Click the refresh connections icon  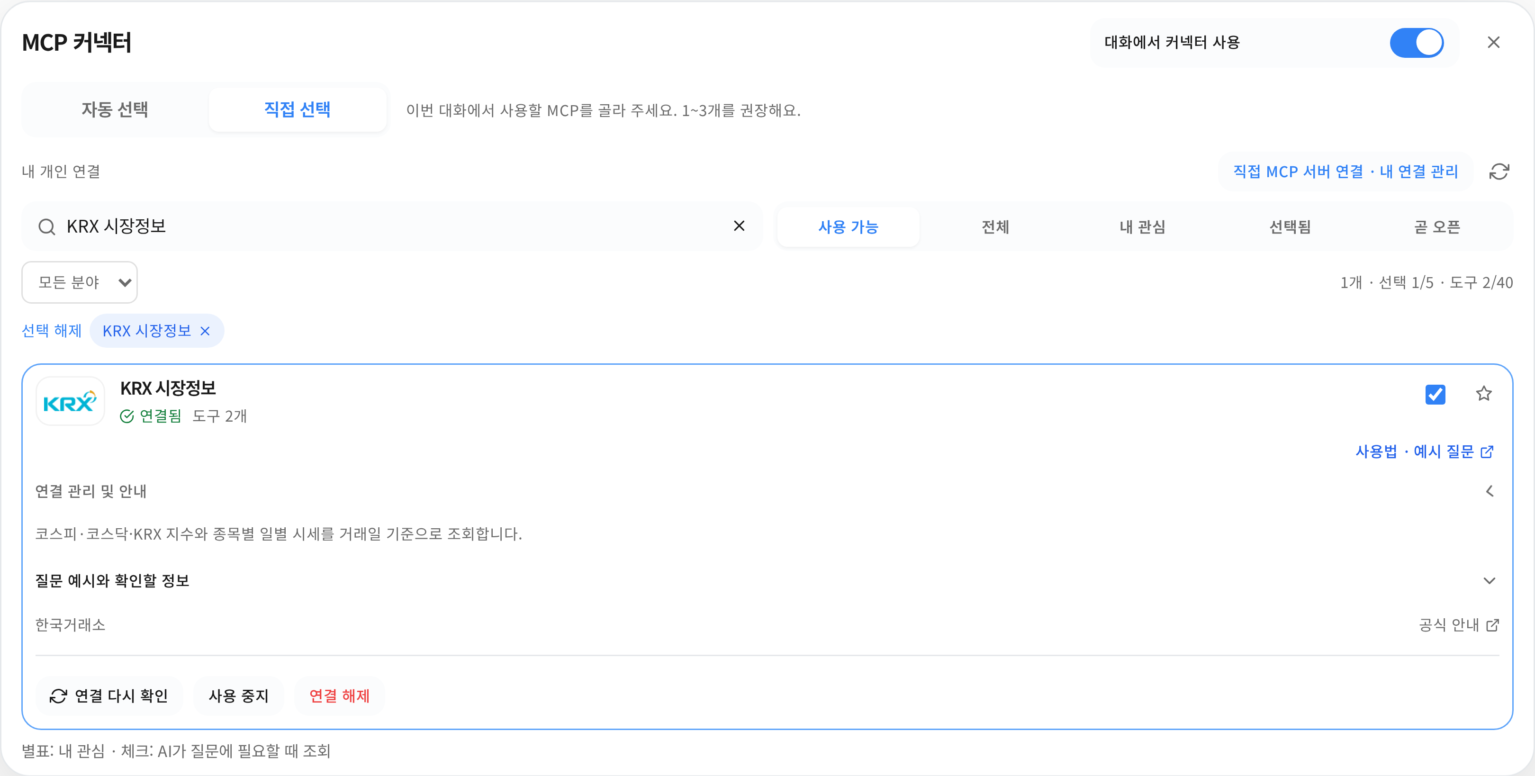point(1499,171)
